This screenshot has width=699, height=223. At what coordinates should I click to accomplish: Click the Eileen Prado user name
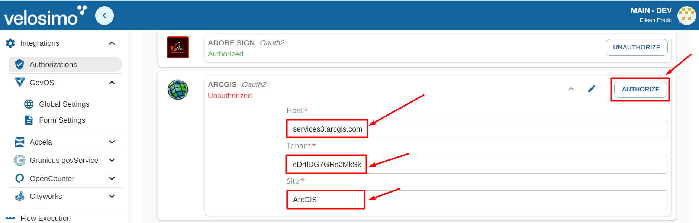(655, 20)
